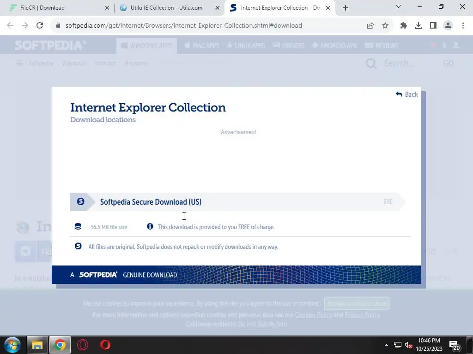This screenshot has height=354, width=473.
Task: Open the Windows Start button
Action: click(12, 345)
